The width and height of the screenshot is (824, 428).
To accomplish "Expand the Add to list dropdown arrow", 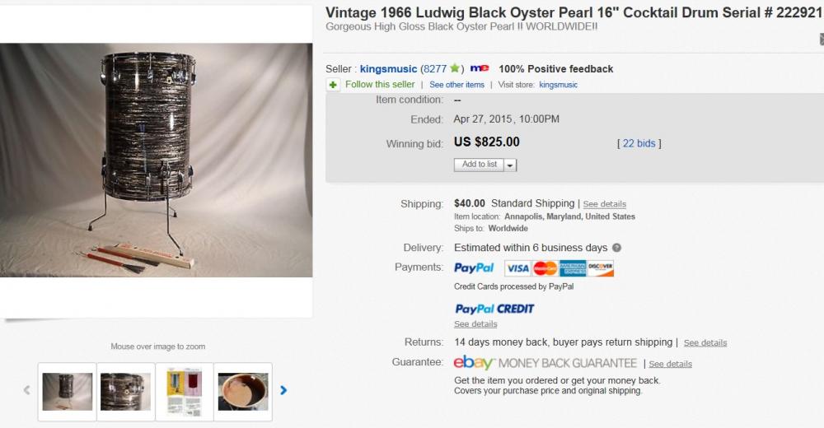I will [510, 165].
